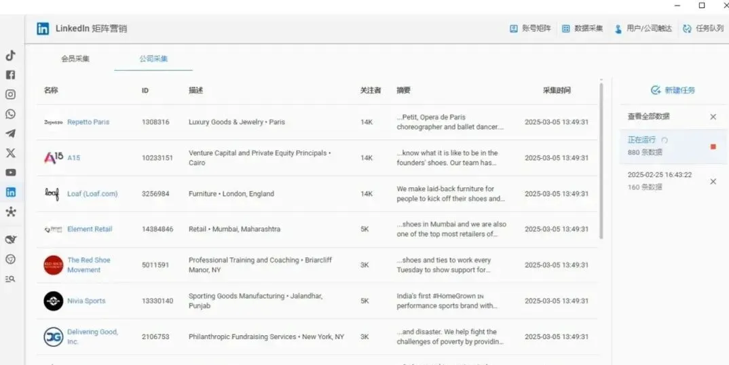Stop the running task with red square

pos(713,147)
